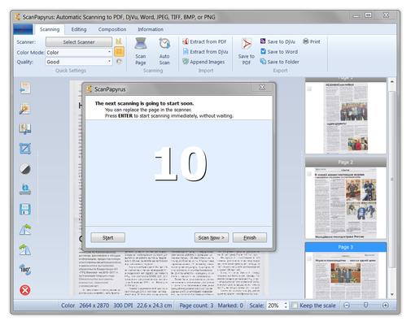Click the rotate 180 degrees icon
The image size is (411, 325).
[25, 270]
